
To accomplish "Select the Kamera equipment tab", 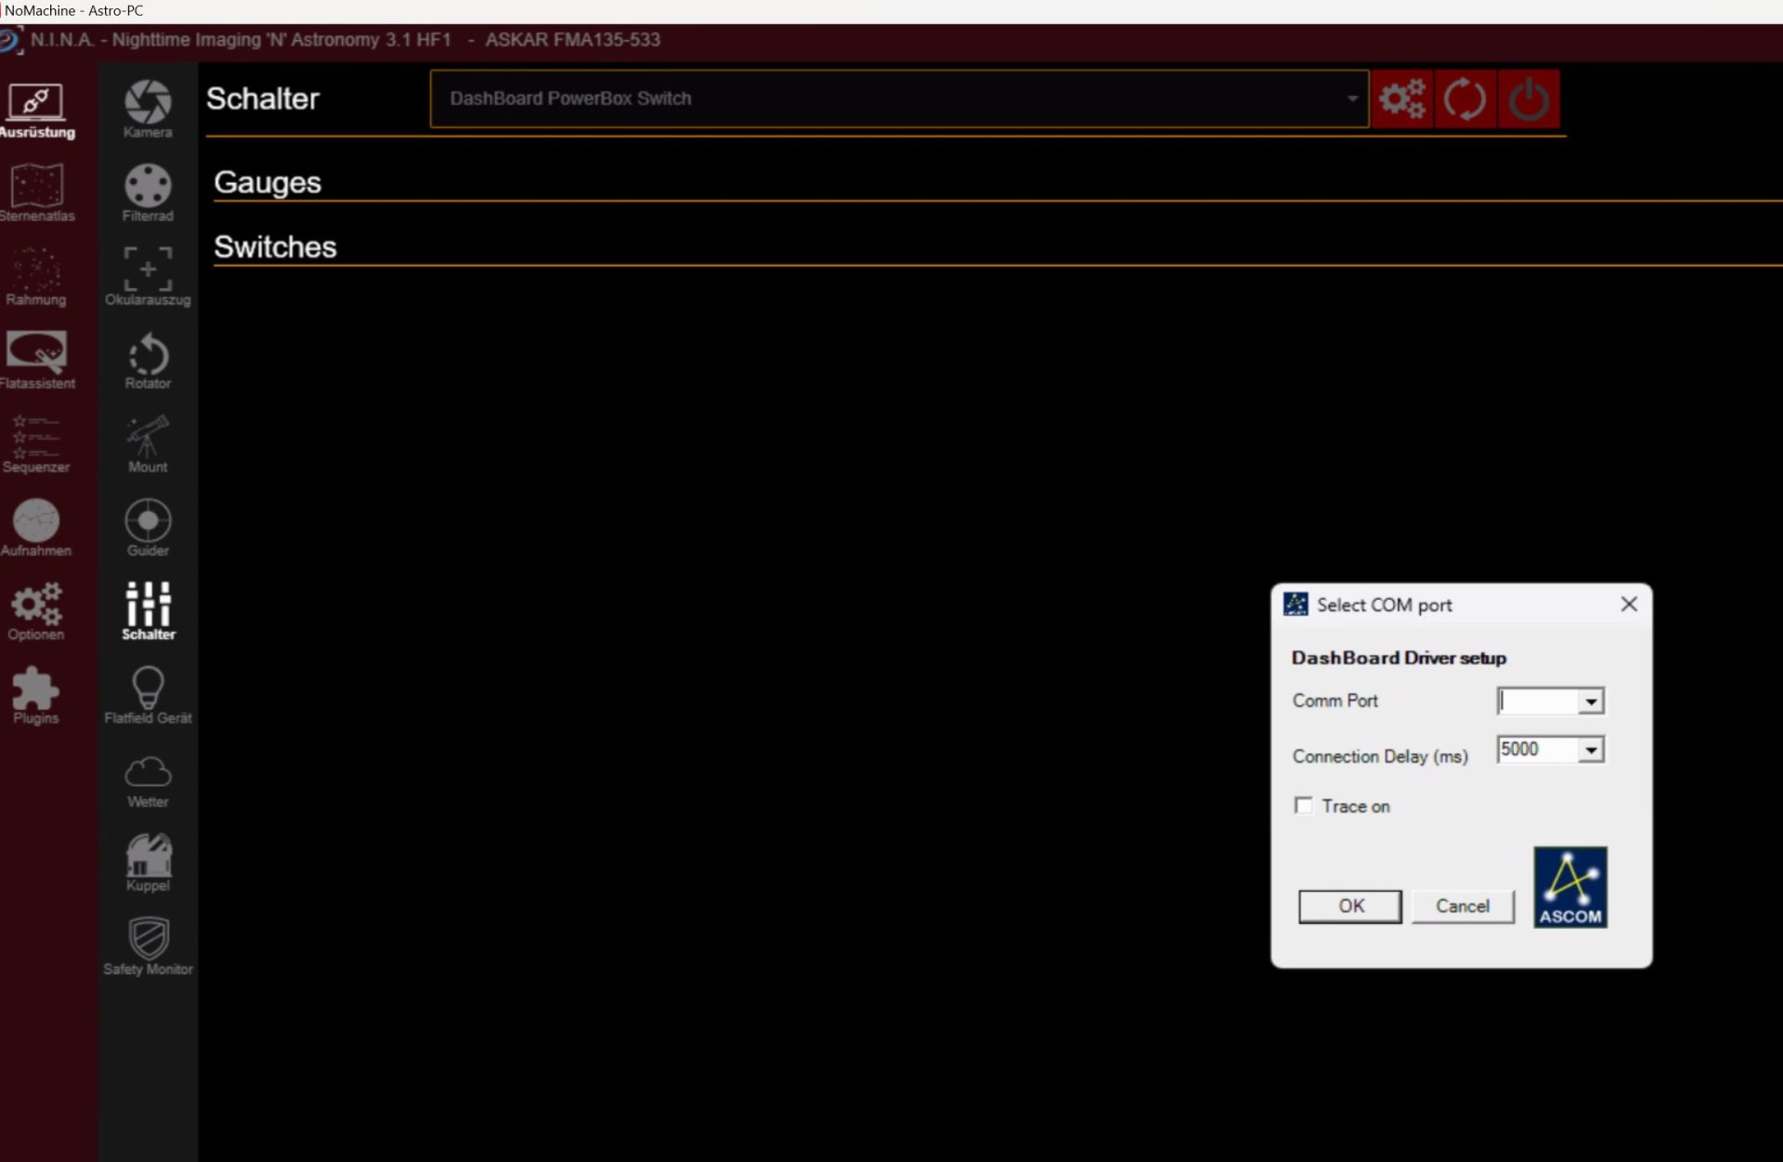I will point(148,110).
